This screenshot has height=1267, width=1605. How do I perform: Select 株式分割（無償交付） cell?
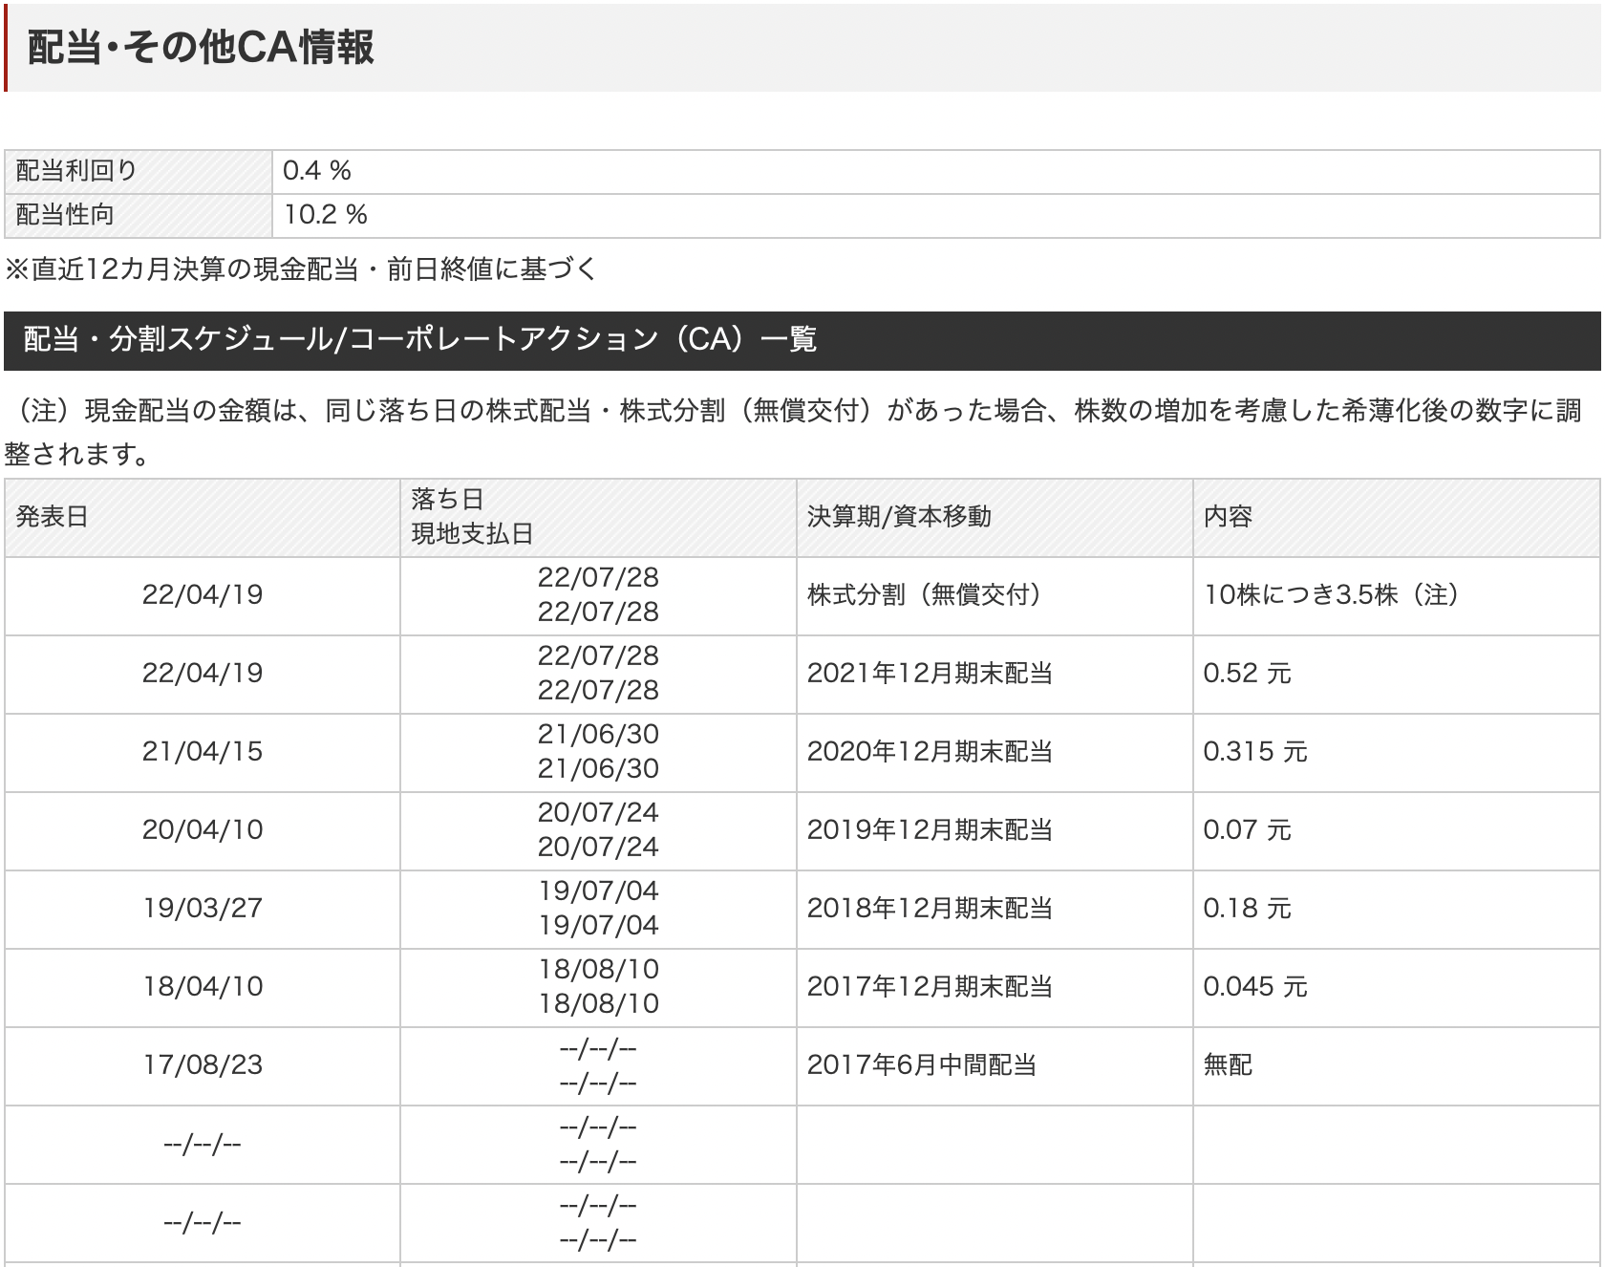pos(995,595)
